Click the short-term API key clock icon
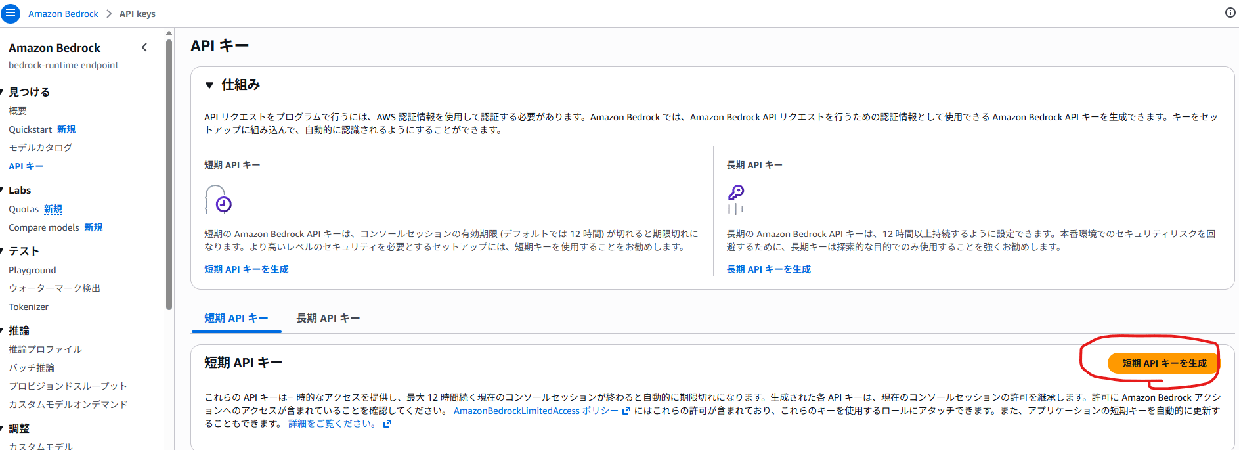The image size is (1239, 450). tap(218, 199)
